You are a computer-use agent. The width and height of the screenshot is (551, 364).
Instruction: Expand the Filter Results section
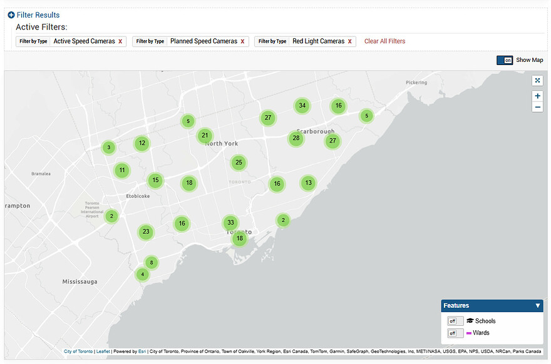[x=34, y=15]
